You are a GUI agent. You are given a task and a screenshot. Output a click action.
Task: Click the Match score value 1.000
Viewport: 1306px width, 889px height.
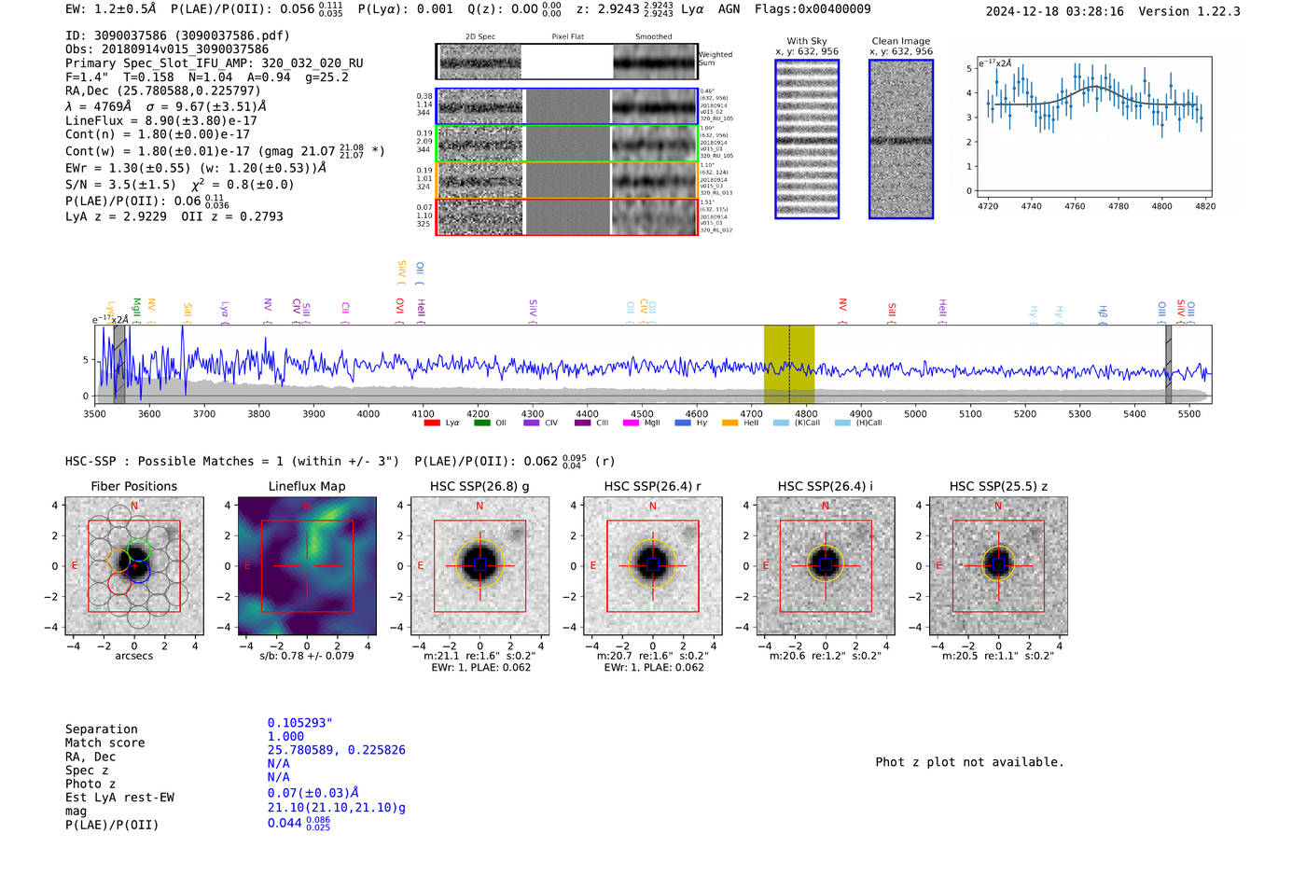285,736
